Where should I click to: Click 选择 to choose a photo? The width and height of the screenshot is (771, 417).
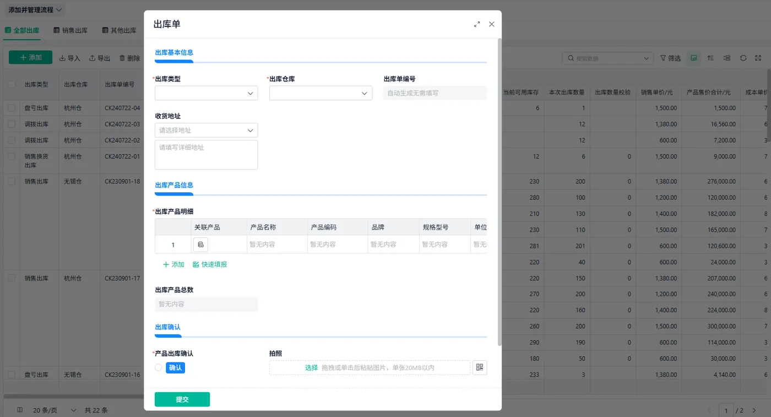pos(312,367)
